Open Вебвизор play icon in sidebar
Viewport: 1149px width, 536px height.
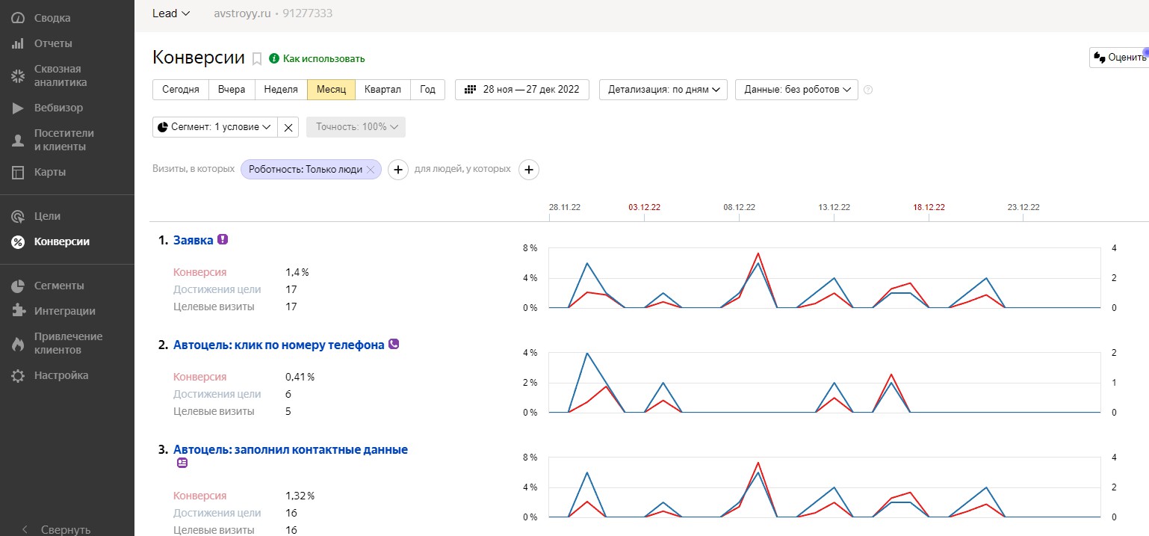pyautogui.click(x=18, y=108)
